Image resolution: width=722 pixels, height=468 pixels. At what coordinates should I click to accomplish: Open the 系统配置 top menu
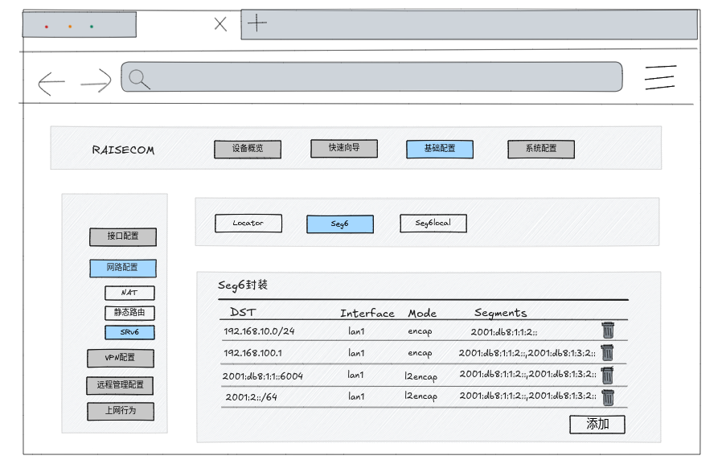(x=541, y=150)
